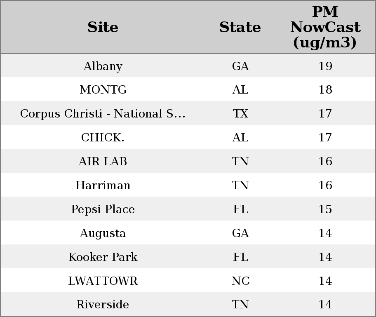Viewport: 376px width, 317px height.
Task: Click the NC state cell
Action: click(x=240, y=281)
